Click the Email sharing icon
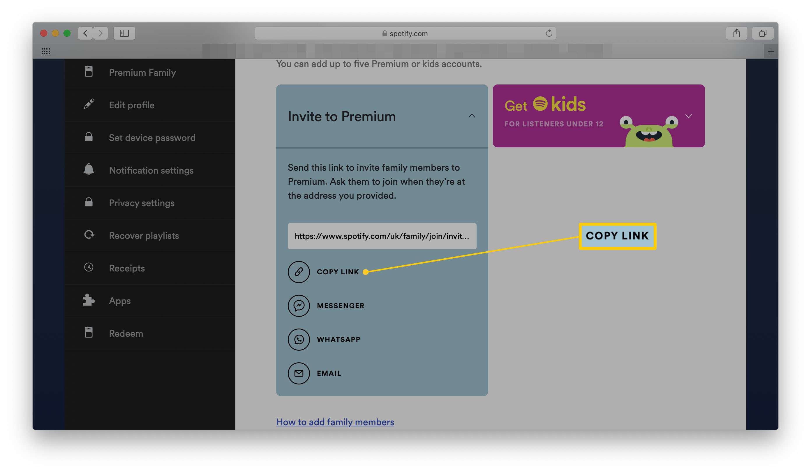Screen dimensions: 811x473 (298, 373)
